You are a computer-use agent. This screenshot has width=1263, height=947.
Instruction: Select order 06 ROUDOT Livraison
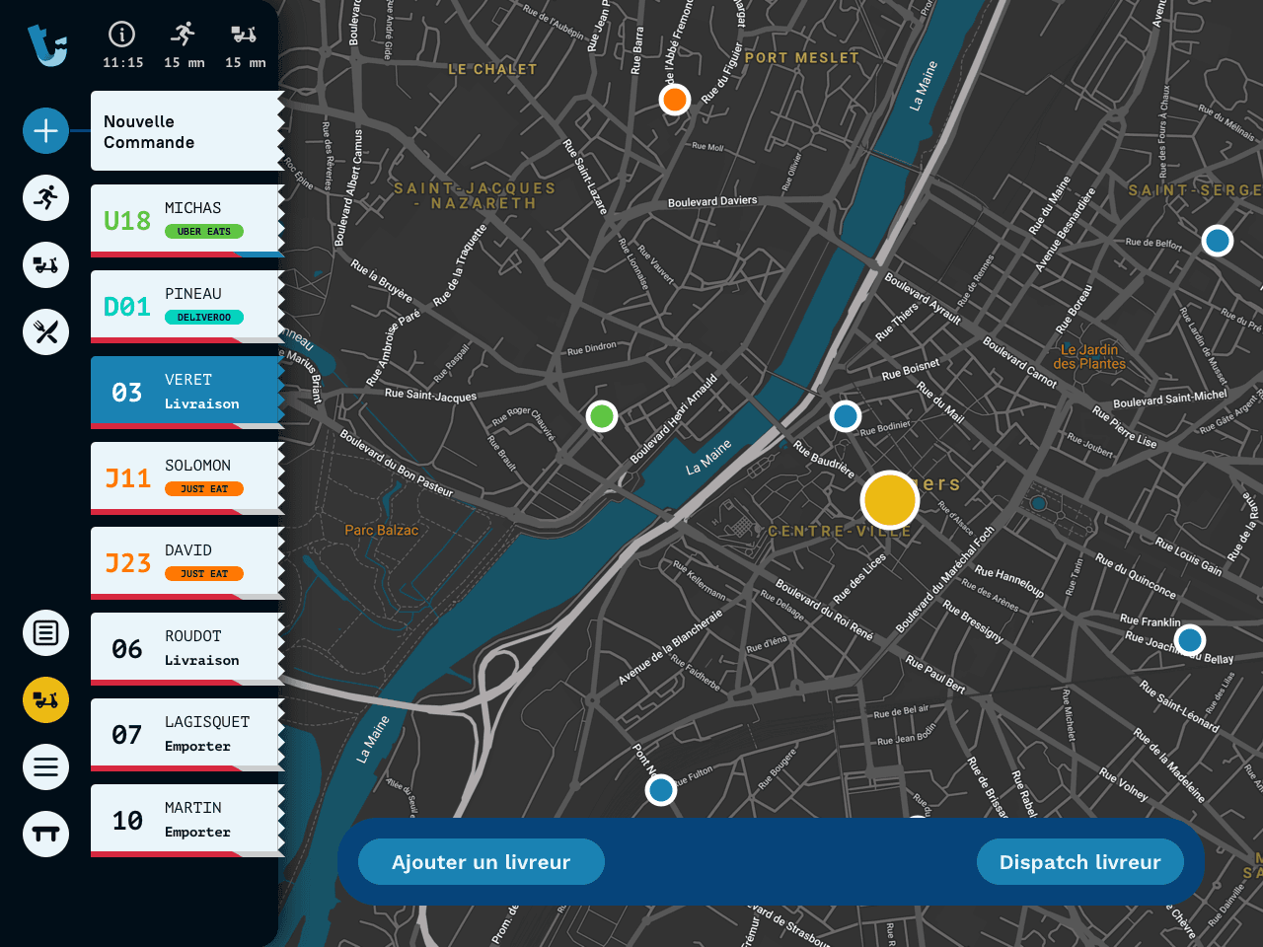[187, 649]
